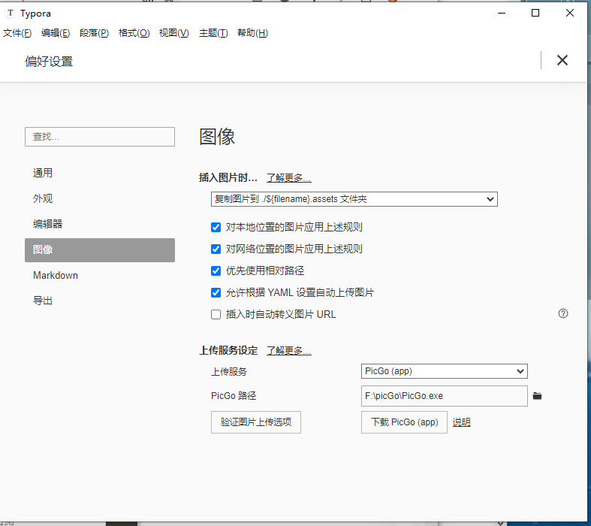Select 外观 in preferences sidebar
The image size is (591, 526).
pos(100,198)
